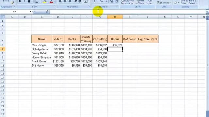
Task: Apply comma style
Action: (x=106, y=1)
